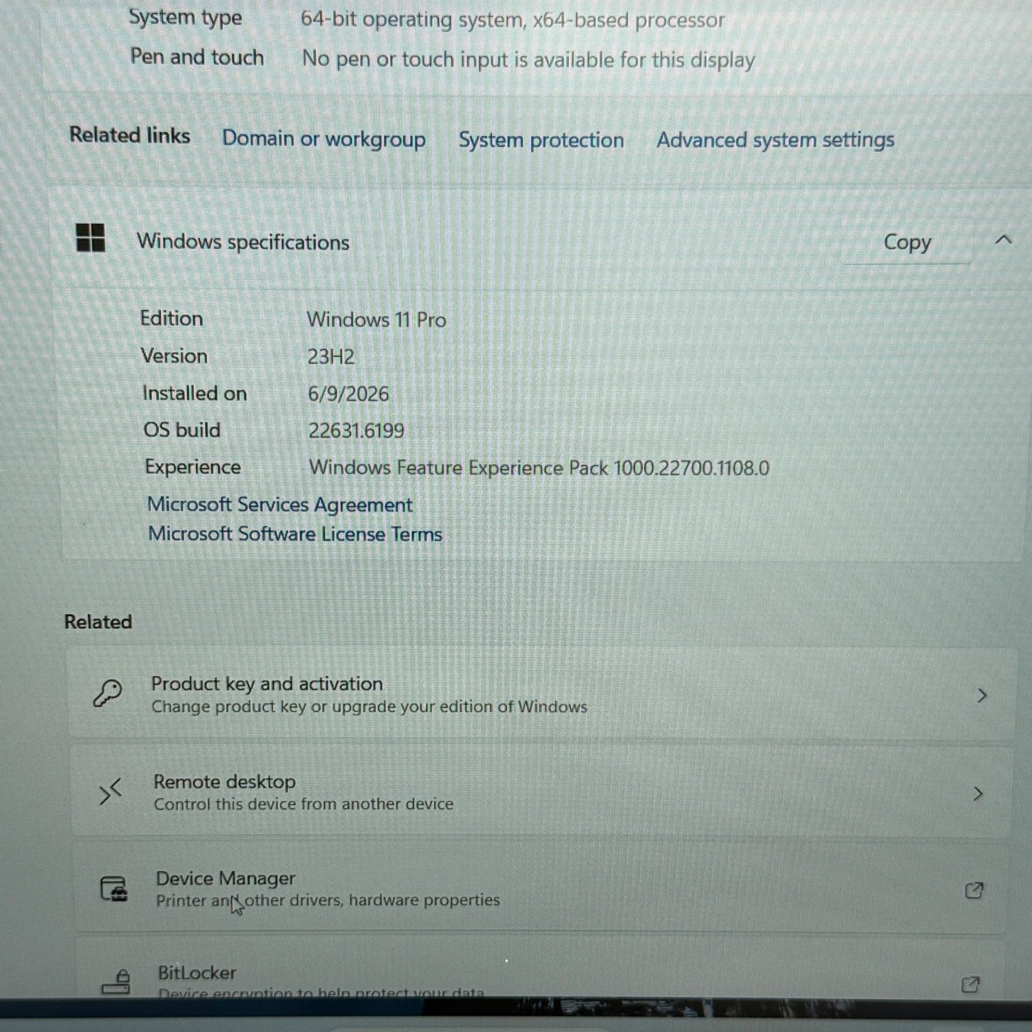This screenshot has height=1032, width=1032.
Task: Click the Edition label
Action: (x=171, y=318)
